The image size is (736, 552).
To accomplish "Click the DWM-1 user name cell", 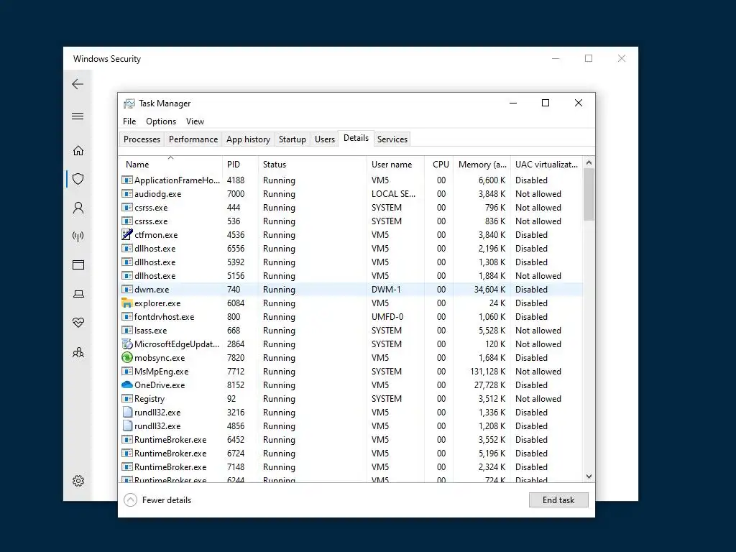I will click(x=386, y=289).
